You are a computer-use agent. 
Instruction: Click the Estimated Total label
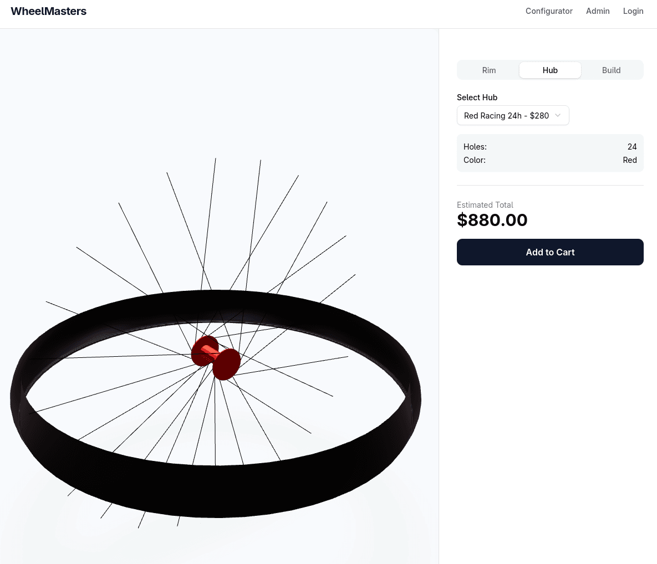coord(485,205)
